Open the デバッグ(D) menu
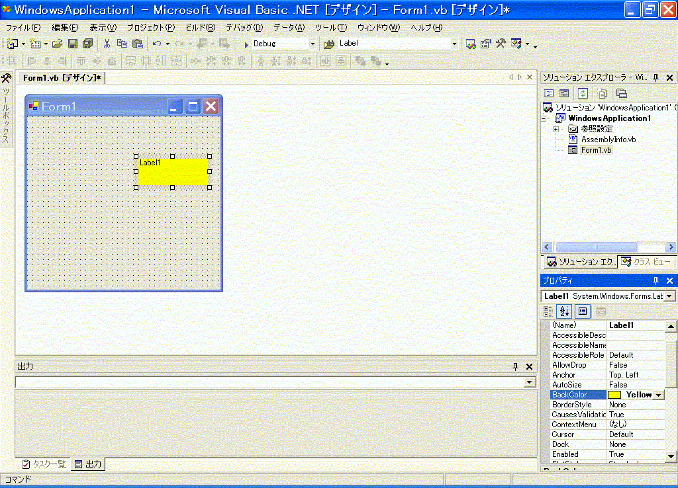This screenshot has height=488, width=678. [x=244, y=28]
